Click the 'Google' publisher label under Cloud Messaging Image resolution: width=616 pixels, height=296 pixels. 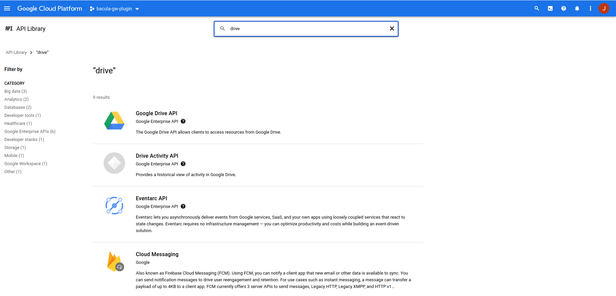pyautogui.click(x=143, y=263)
